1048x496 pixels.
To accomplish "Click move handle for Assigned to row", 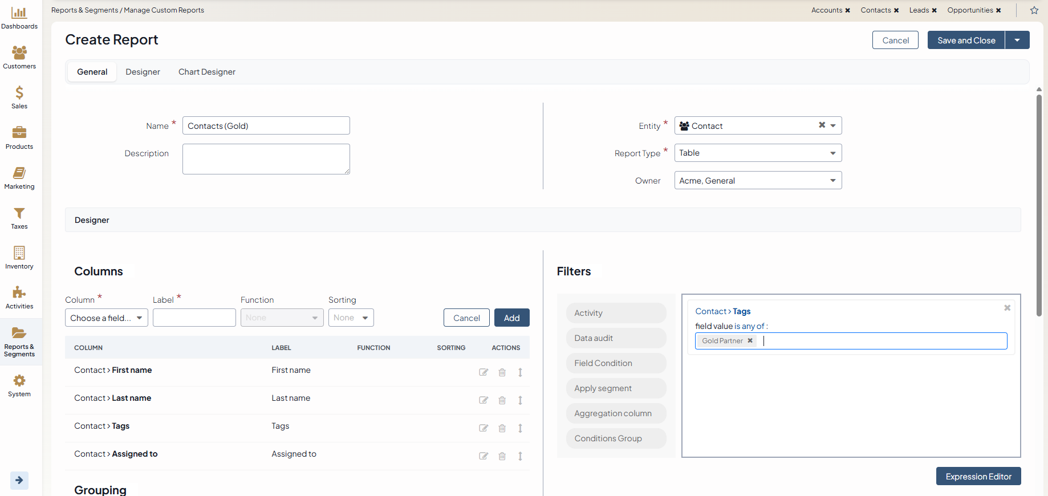I will (x=520, y=456).
